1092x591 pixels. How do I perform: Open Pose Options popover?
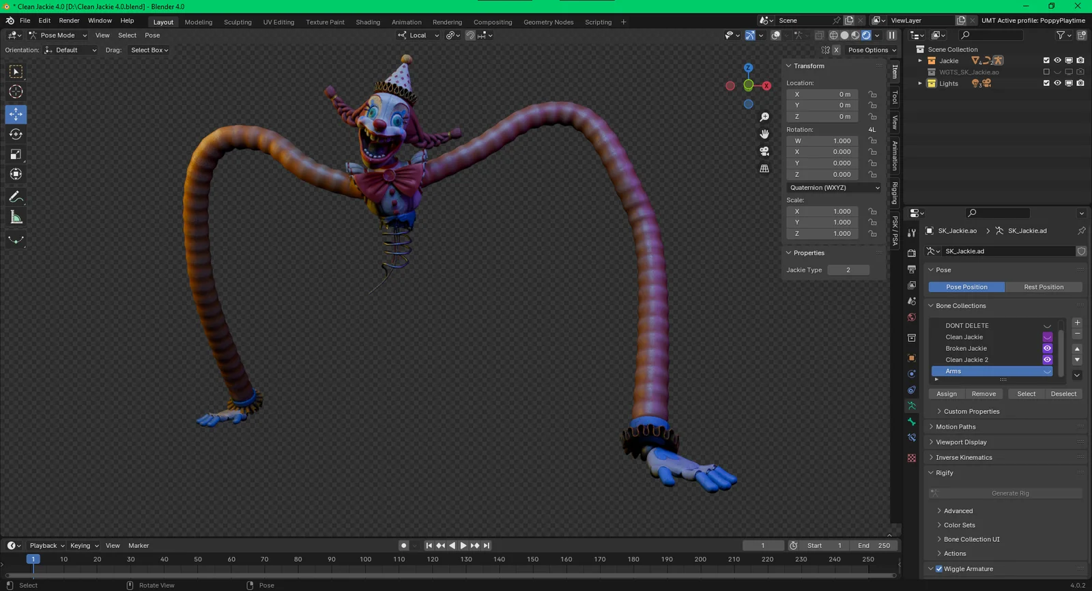tap(872, 50)
